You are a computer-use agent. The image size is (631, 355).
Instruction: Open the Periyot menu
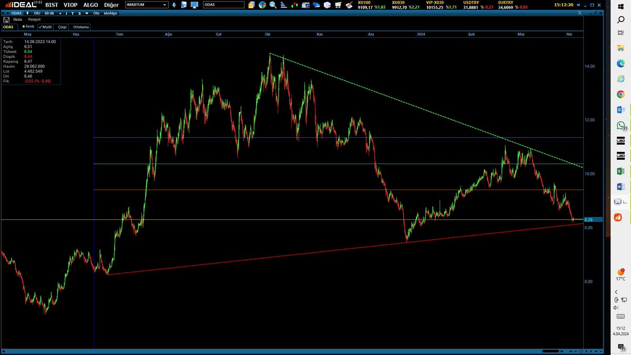[x=34, y=19]
